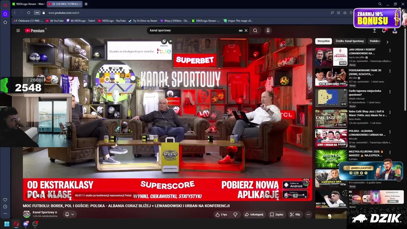View site security padlock info

44,13
